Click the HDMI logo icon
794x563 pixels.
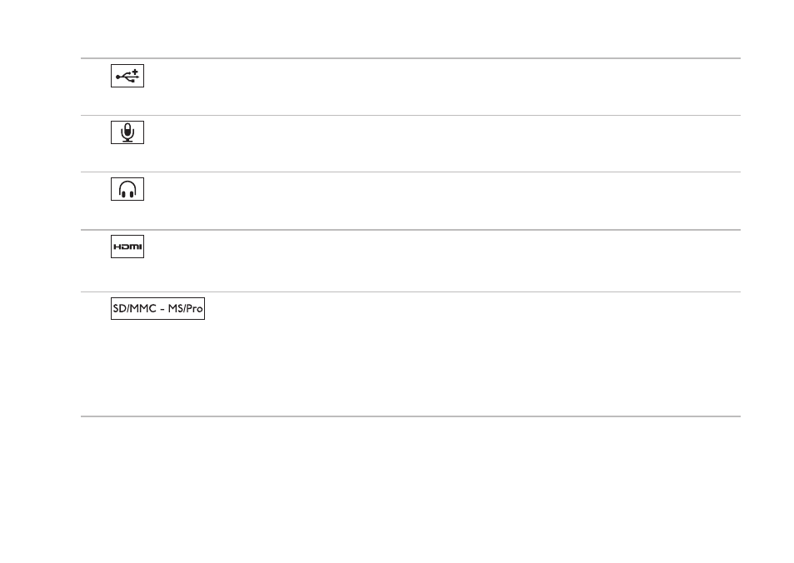(127, 247)
